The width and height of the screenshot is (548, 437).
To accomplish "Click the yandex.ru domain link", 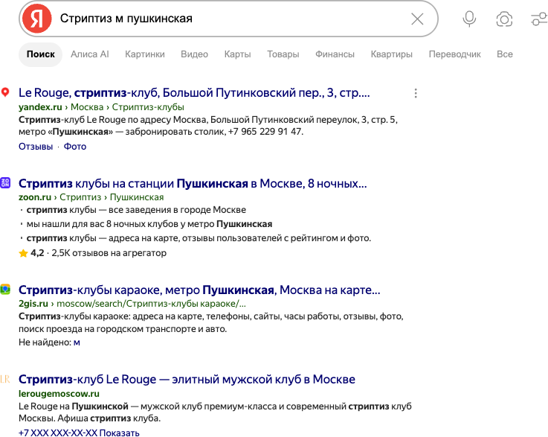I will tap(40, 107).
